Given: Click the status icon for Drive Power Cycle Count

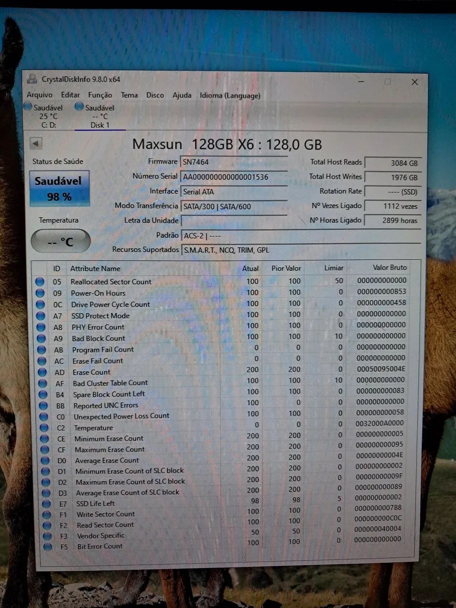Looking at the screenshot, I should coord(40,304).
